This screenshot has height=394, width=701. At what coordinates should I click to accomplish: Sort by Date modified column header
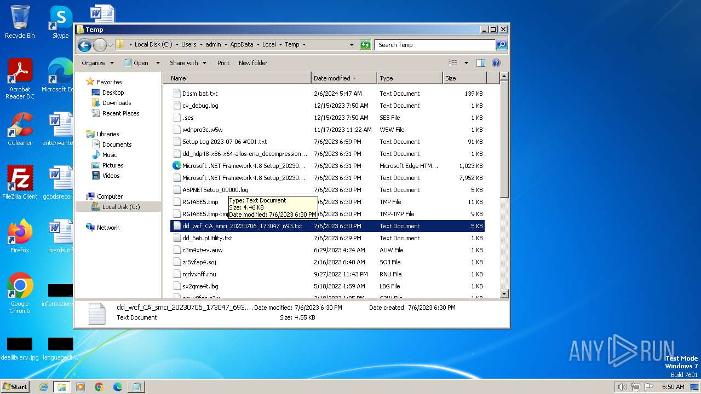(344, 78)
